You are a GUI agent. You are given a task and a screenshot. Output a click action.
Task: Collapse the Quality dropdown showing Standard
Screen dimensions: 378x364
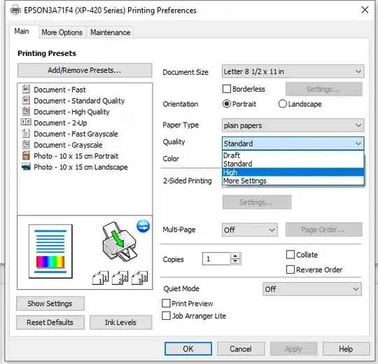293,143
